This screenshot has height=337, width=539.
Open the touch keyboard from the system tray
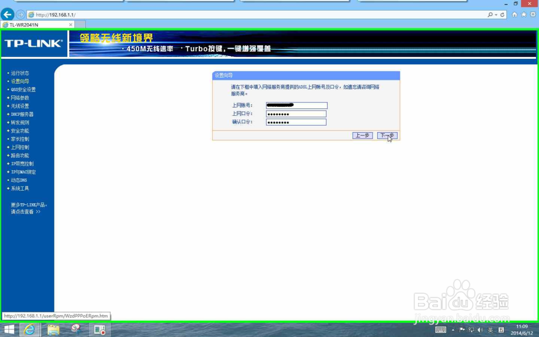(x=441, y=329)
